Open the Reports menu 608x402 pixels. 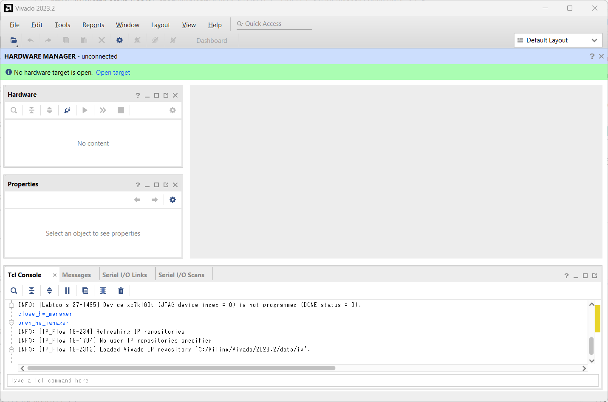point(93,25)
